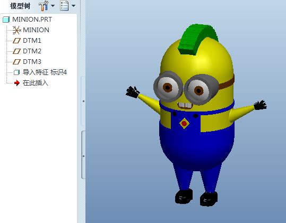Screen dimensions: 286x223
Task: Expand the show list dropdown arrow
Action: pyautogui.click(x=73, y=6)
